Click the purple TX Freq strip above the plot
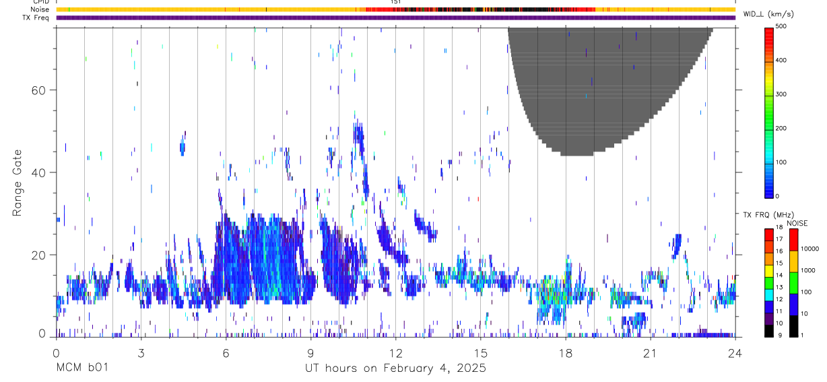 pyautogui.click(x=396, y=18)
